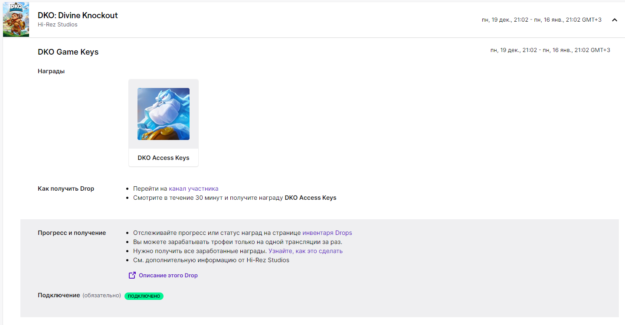Click the Подключение (обязательно) label
The image size is (625, 325).
tap(79, 295)
